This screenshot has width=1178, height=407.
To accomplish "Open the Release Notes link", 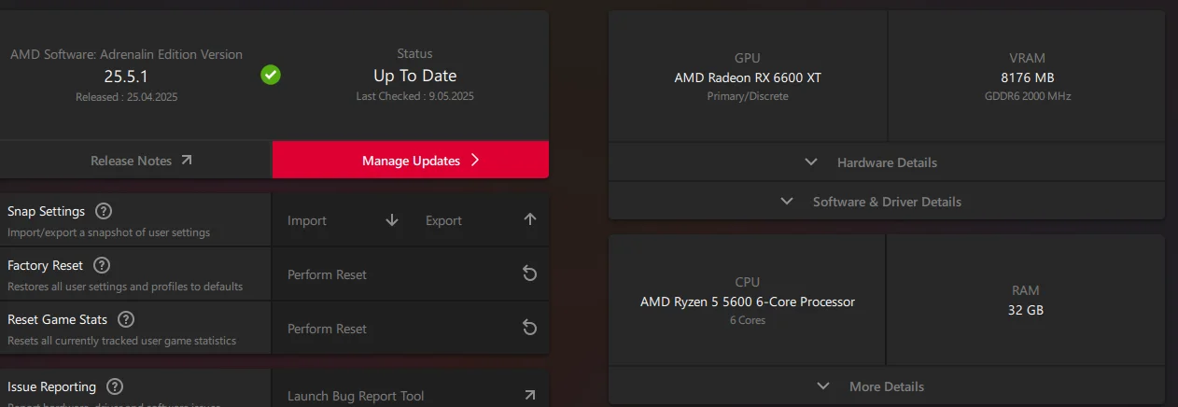I will click(140, 161).
